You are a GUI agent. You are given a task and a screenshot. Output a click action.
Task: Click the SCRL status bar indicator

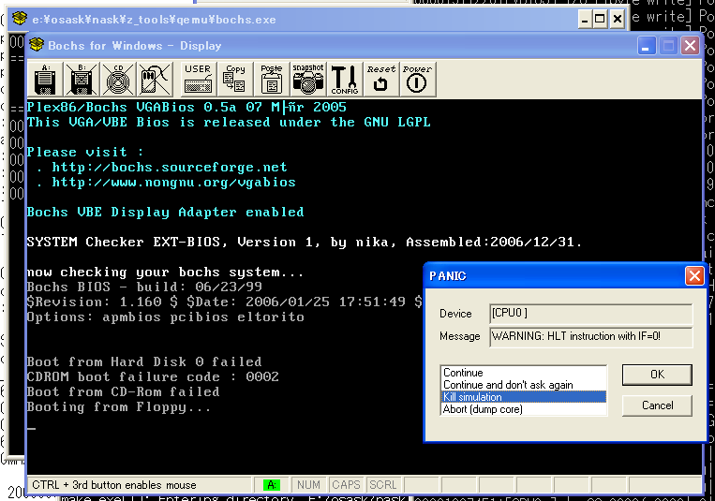tap(383, 484)
